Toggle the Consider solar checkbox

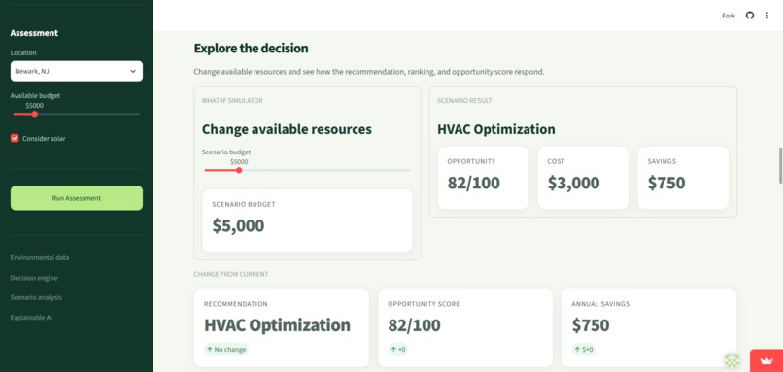15,138
